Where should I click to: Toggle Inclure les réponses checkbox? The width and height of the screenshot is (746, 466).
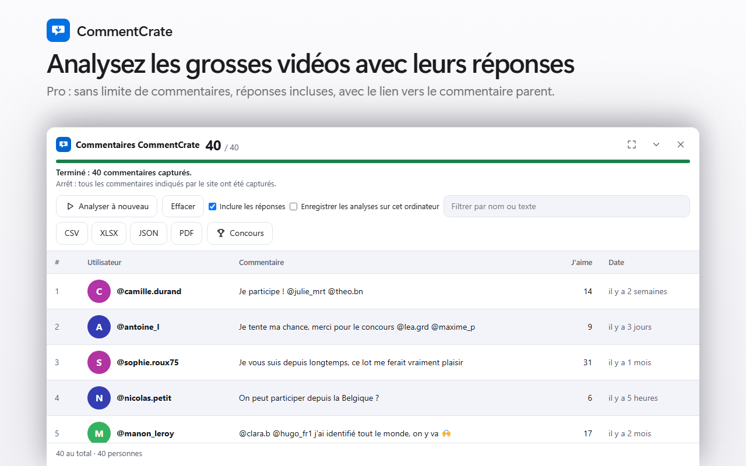click(213, 206)
